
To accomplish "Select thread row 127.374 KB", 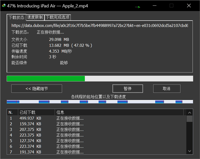I will point(97,141).
